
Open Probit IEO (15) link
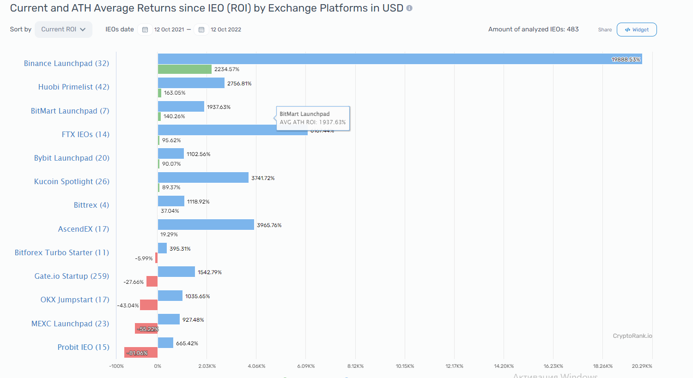[x=84, y=348]
